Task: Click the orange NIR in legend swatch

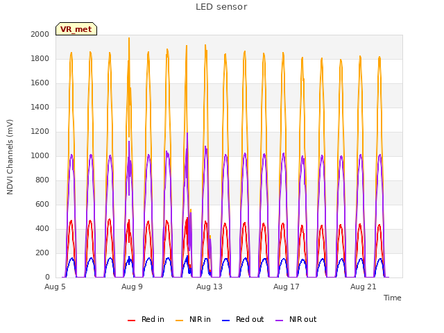Action: [x=179, y=321]
